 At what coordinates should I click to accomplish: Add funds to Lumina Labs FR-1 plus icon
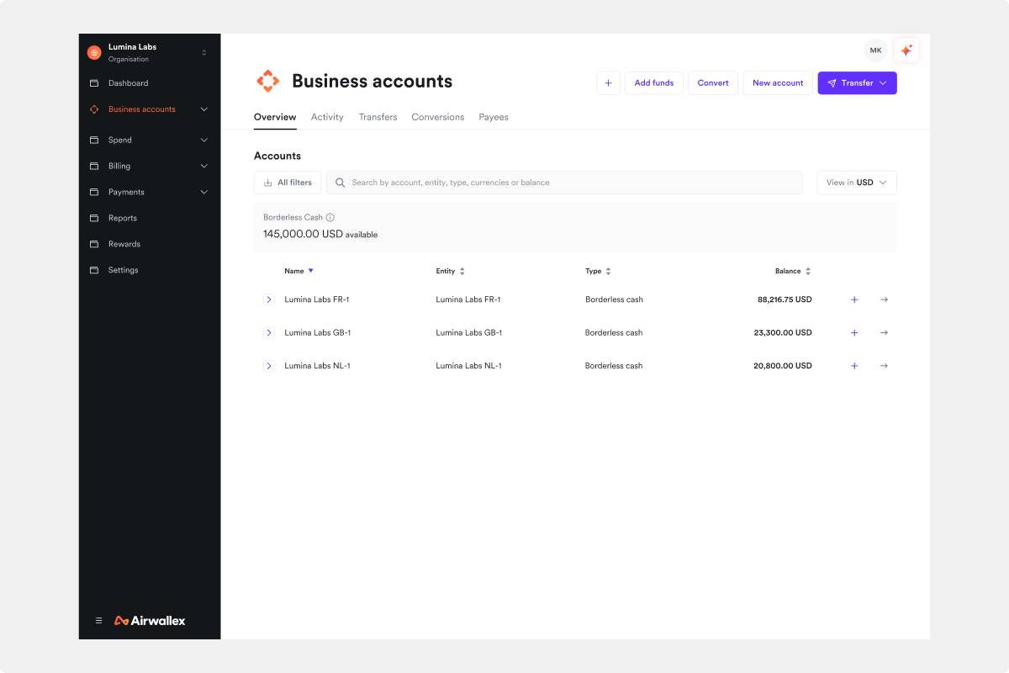pos(854,299)
